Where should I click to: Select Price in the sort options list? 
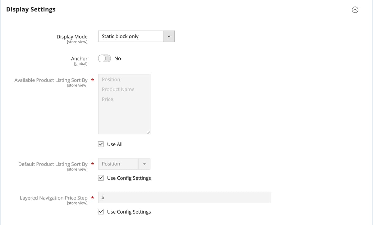coord(107,99)
